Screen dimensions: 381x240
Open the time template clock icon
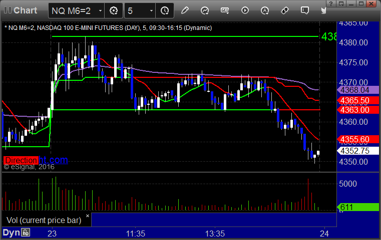165,10
